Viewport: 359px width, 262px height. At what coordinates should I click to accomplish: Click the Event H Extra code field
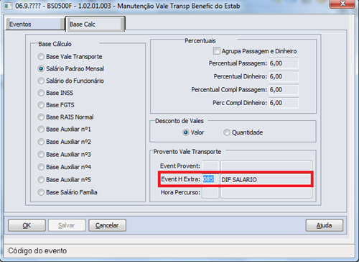[210, 179]
